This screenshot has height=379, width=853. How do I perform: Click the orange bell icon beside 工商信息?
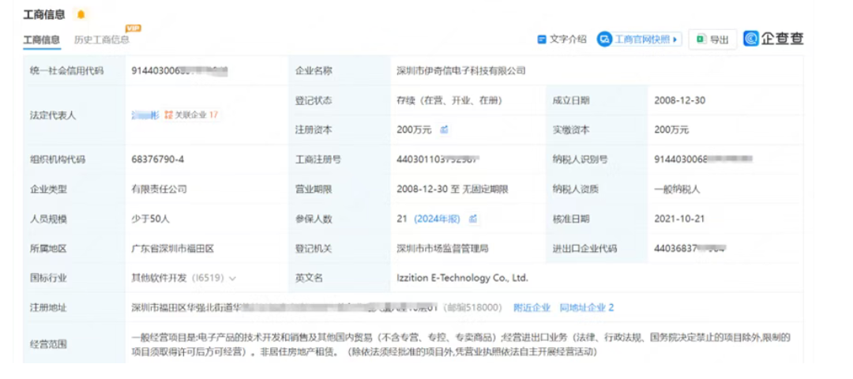[80, 14]
